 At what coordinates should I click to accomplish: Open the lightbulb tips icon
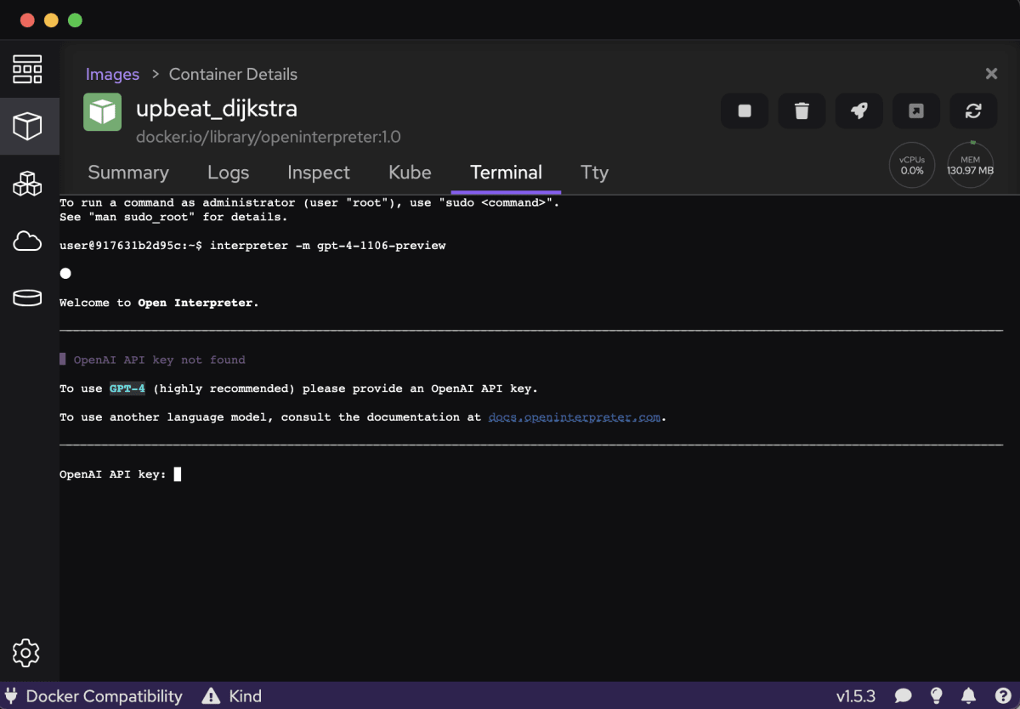[x=937, y=696]
